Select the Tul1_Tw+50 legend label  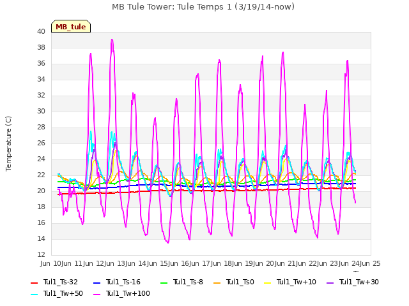point(63,293)
